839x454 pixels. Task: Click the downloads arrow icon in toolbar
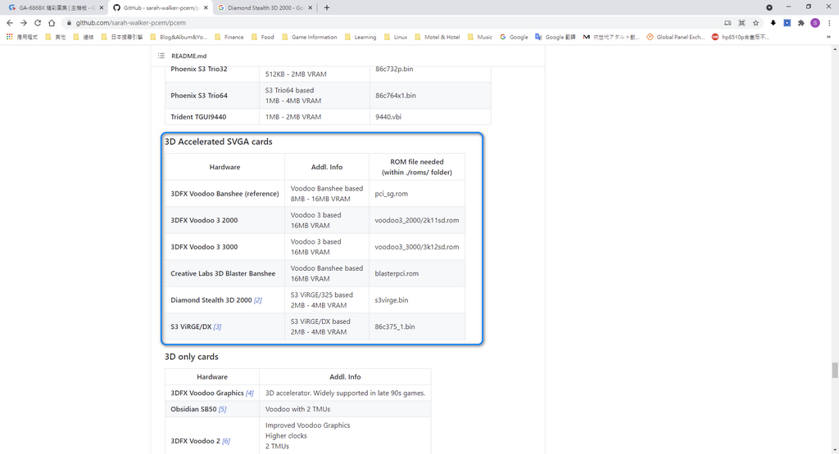click(773, 23)
